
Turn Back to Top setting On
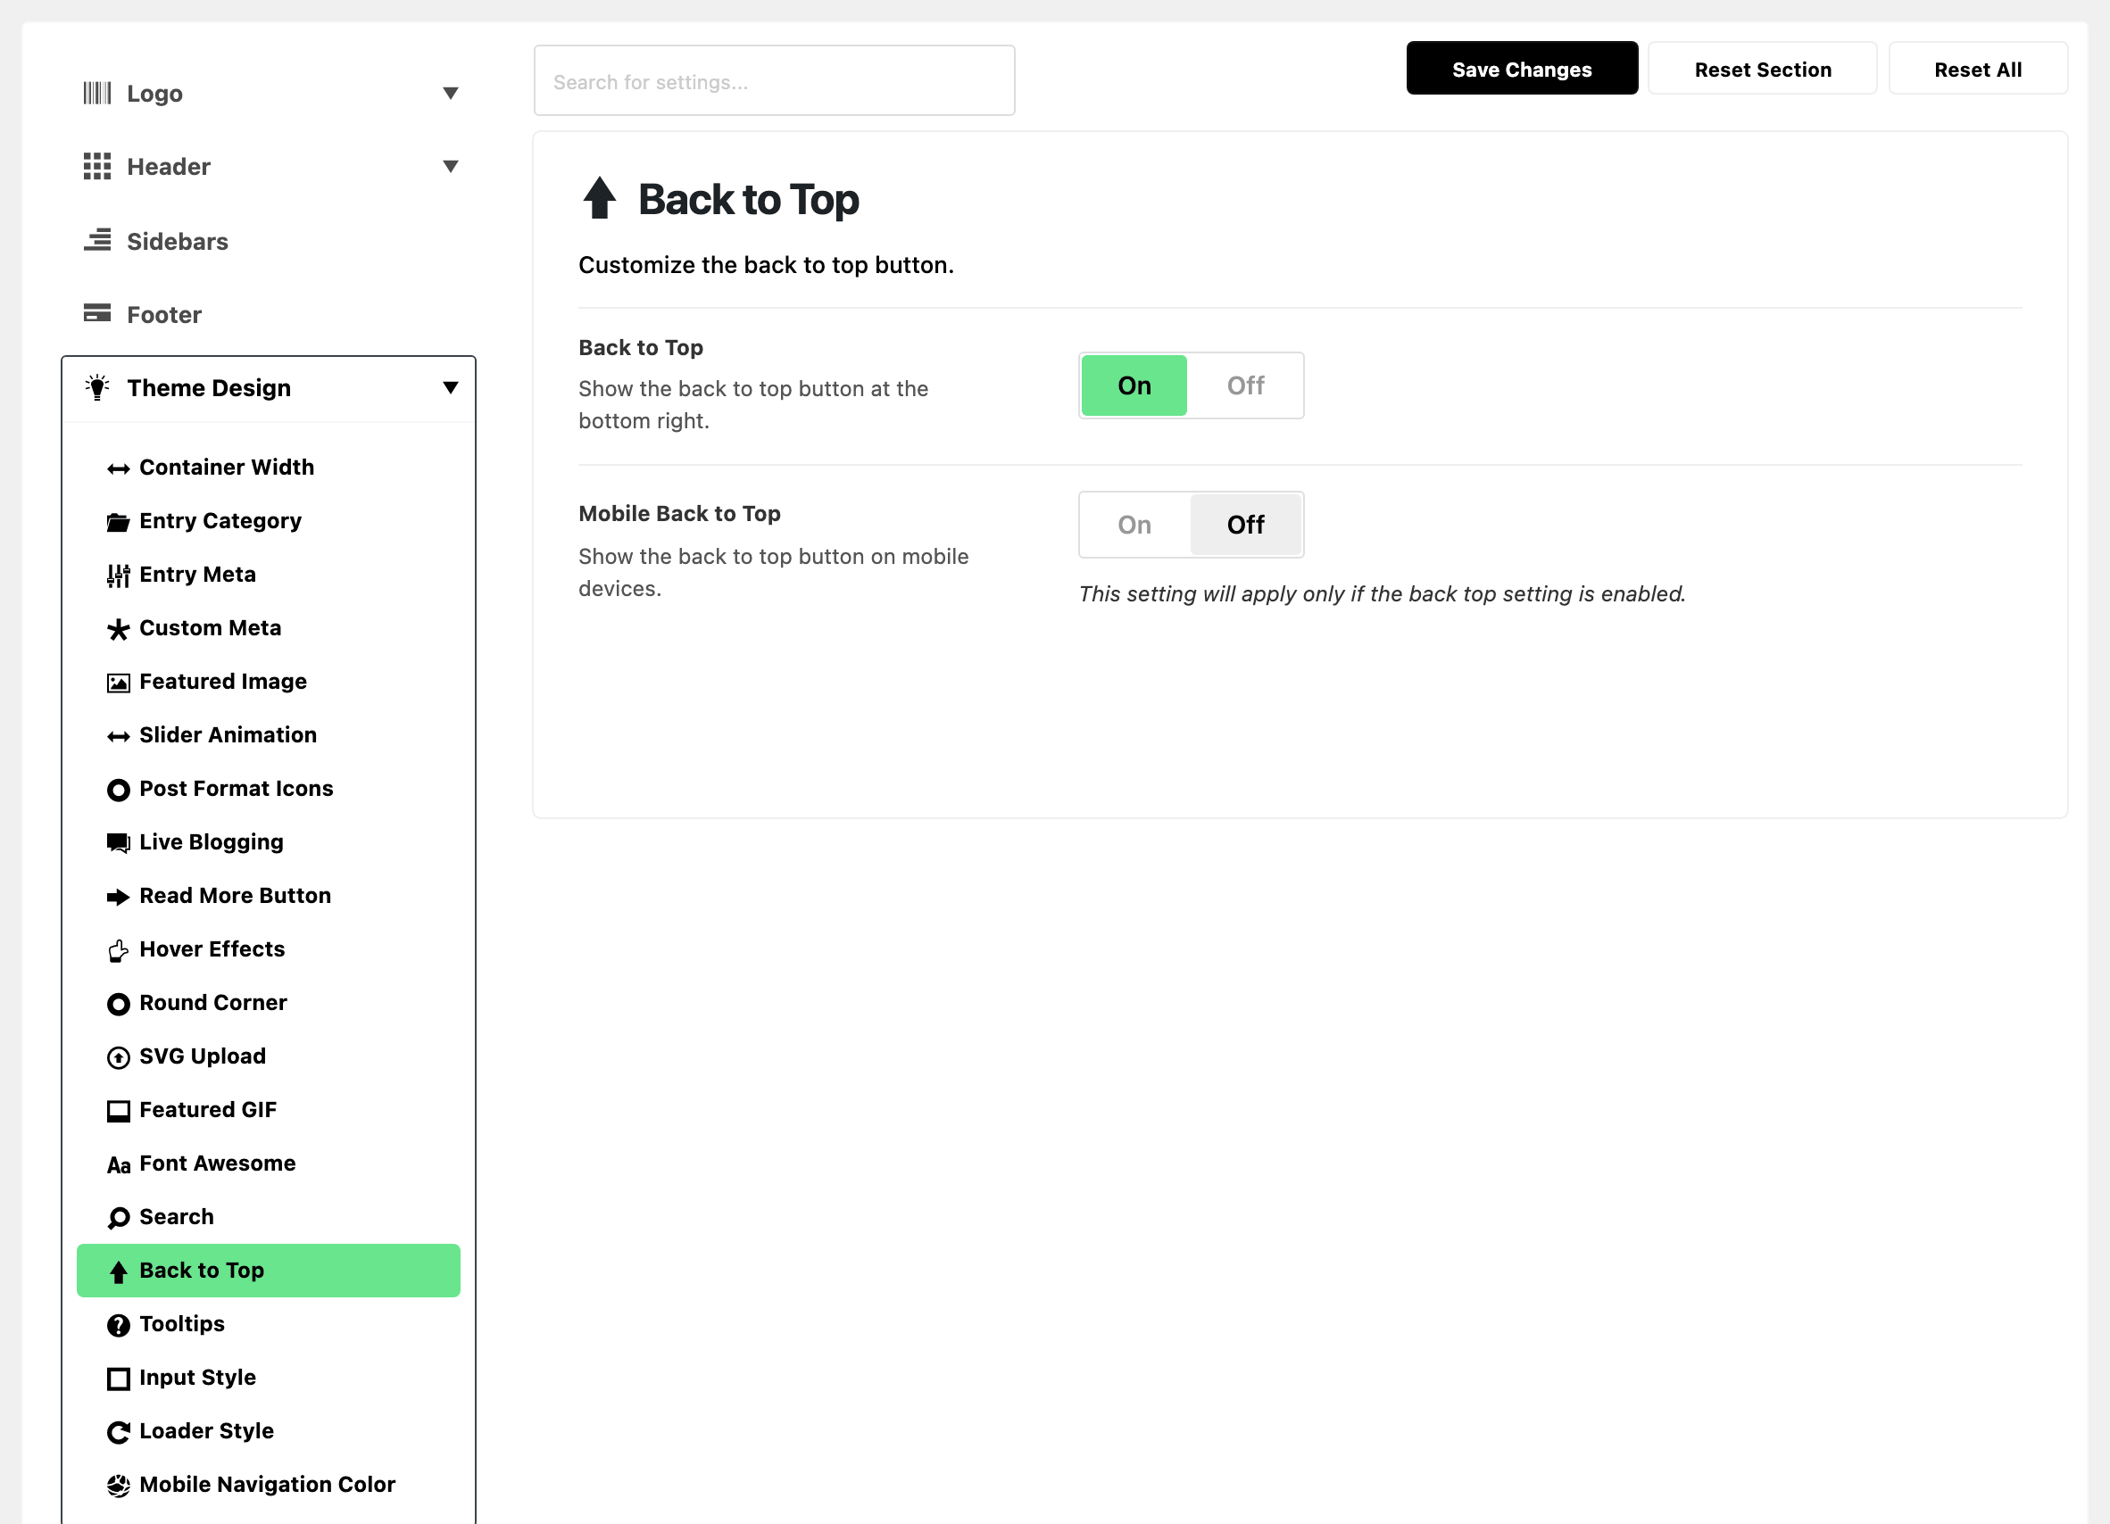tap(1134, 385)
